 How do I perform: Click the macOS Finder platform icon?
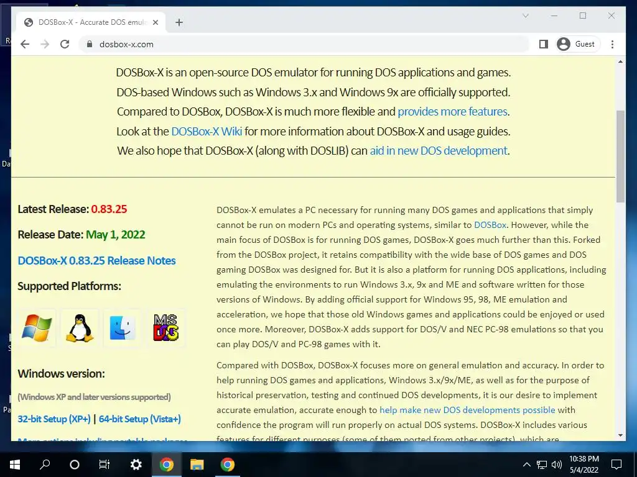pyautogui.click(x=123, y=328)
